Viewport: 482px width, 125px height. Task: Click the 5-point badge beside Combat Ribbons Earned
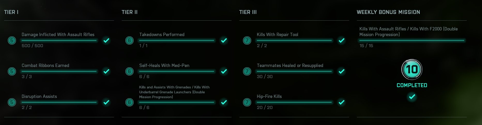point(12,71)
